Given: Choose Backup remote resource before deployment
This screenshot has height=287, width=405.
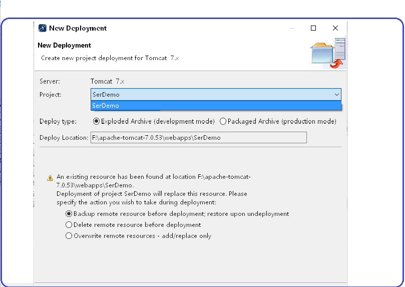Looking at the screenshot, I should 177,214.
